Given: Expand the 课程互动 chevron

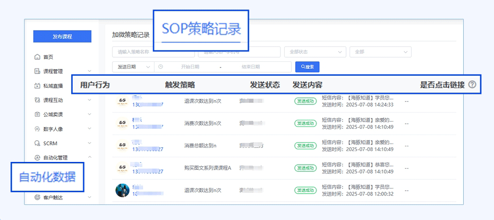Looking at the screenshot, I should (x=89, y=100).
